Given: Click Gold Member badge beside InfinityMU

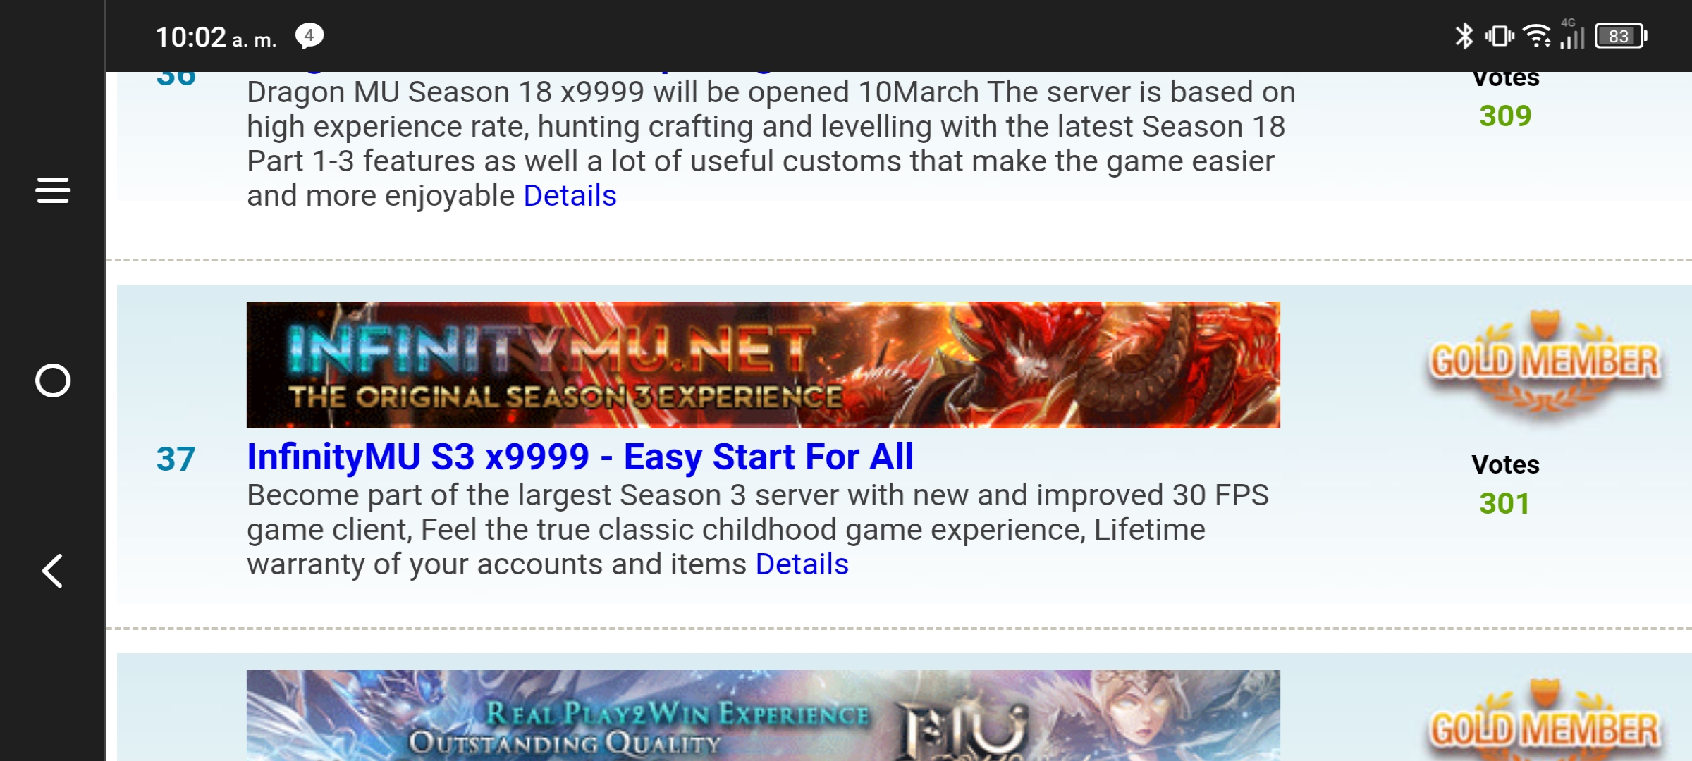Looking at the screenshot, I should (x=1544, y=365).
